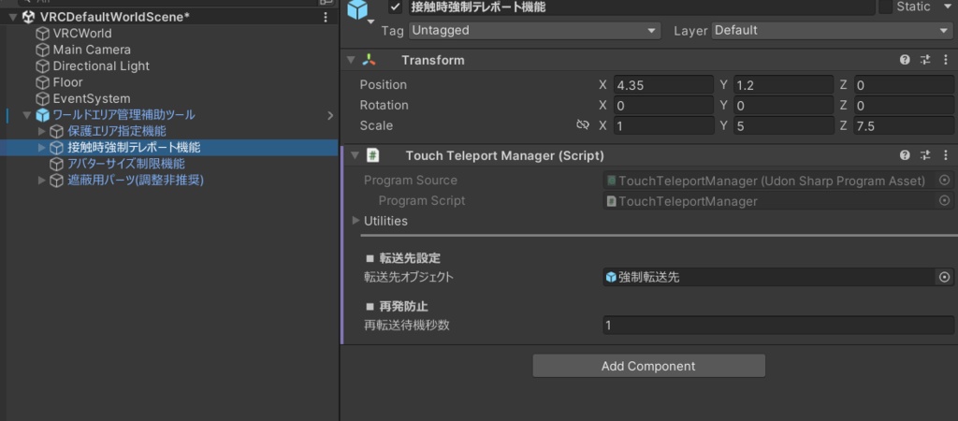Click Touch Teleport Manager help icon
Viewport: 958px width, 421px height.
click(x=905, y=155)
